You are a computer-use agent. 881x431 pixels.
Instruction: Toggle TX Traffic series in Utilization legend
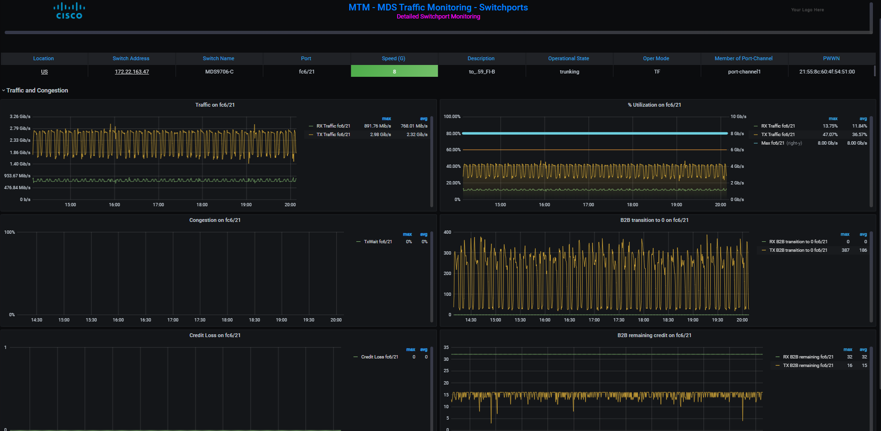coord(778,135)
